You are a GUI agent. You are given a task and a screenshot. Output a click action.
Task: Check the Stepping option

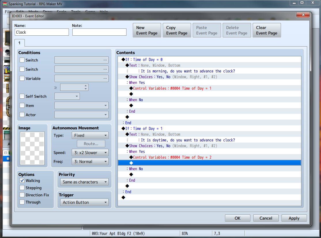(x=22, y=188)
